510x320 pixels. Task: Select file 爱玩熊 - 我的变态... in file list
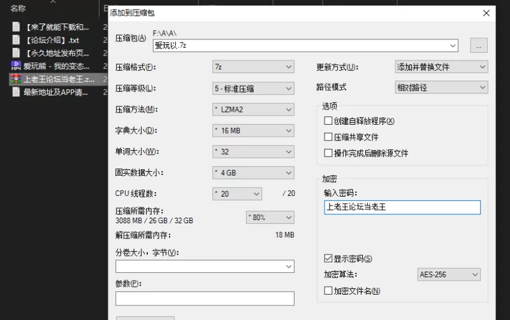click(x=57, y=66)
